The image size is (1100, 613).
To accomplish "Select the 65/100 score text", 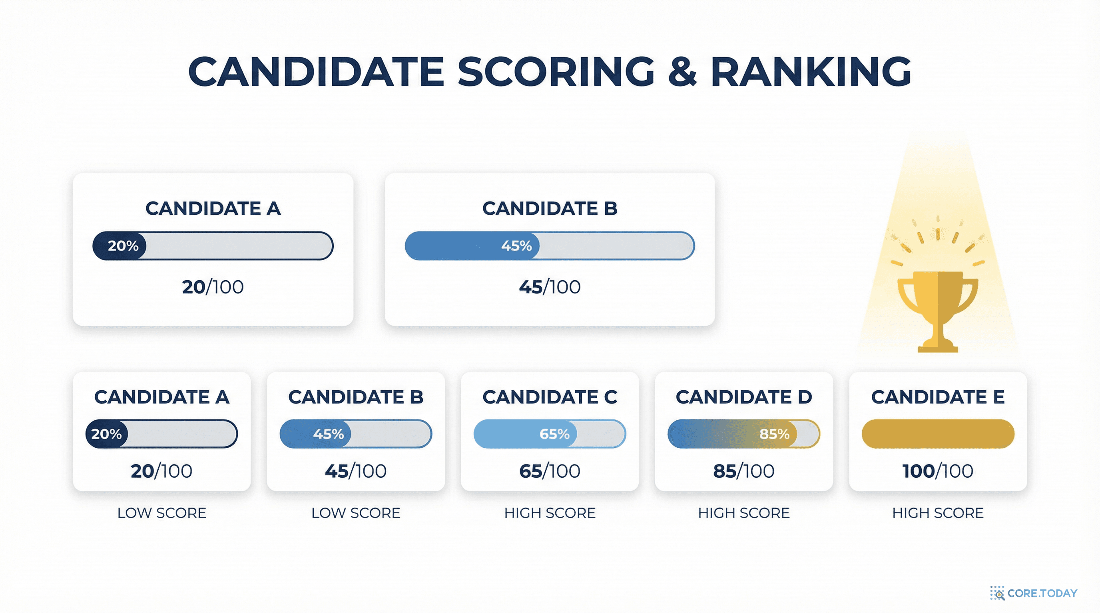I will coord(550,471).
